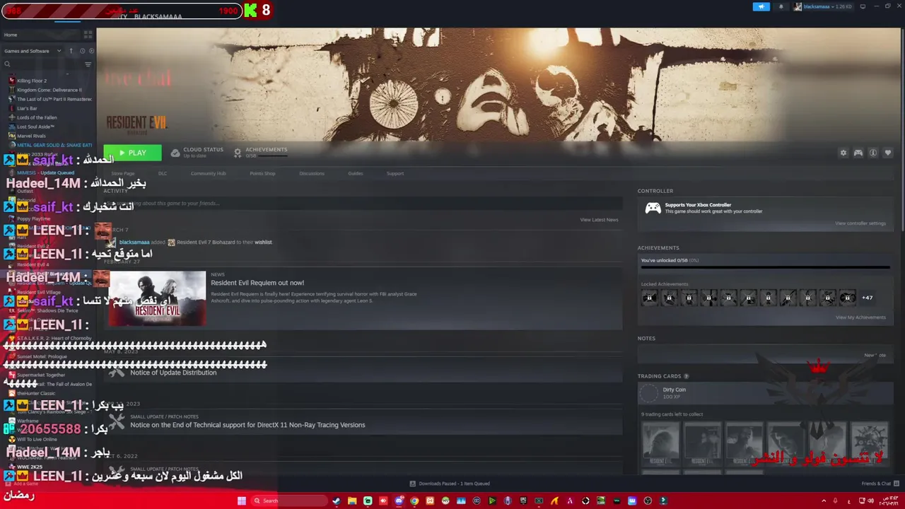Toggle favorite heart icon for game

tap(888, 153)
